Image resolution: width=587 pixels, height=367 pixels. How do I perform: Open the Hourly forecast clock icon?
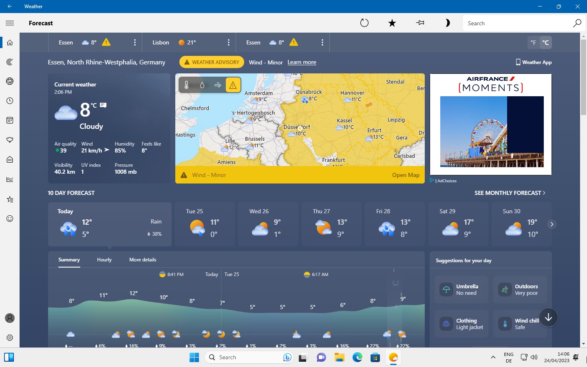pyautogui.click(x=10, y=101)
